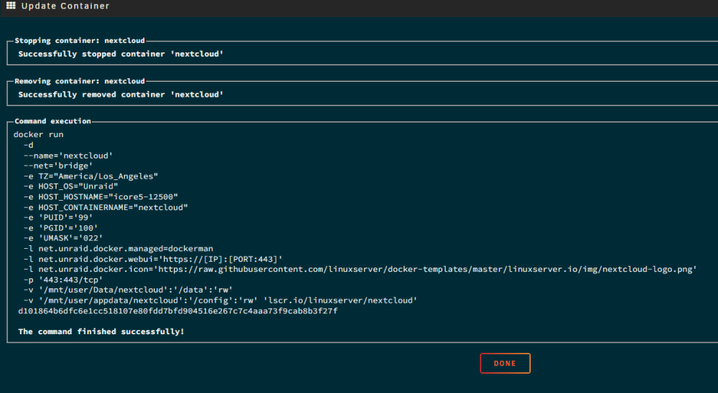
Task: Select the 'Stopping container: nextcloud' heading
Action: click(80, 40)
